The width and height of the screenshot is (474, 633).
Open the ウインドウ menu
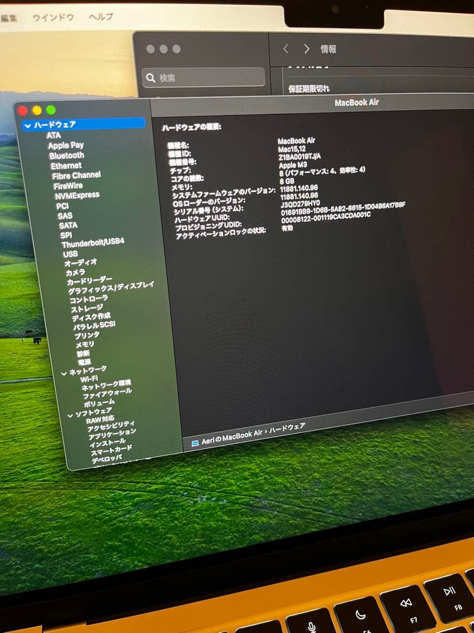pyautogui.click(x=53, y=18)
